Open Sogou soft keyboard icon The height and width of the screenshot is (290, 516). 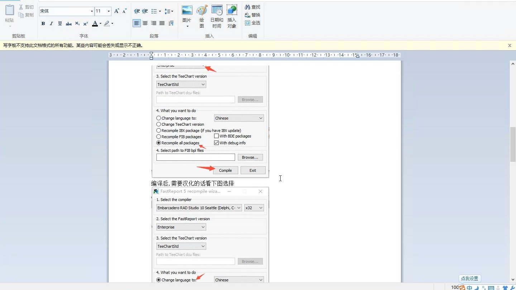pos(491,288)
